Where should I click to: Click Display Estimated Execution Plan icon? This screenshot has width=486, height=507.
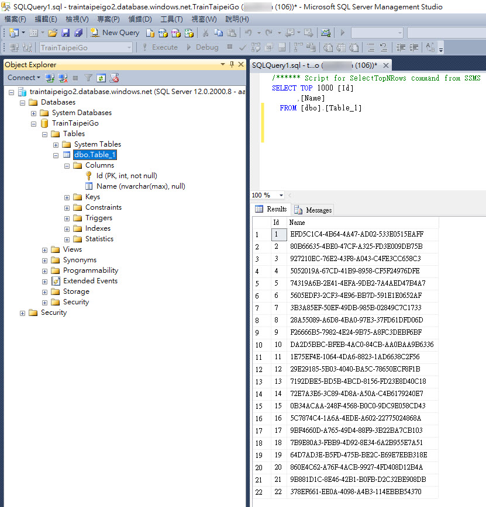(x=256, y=47)
